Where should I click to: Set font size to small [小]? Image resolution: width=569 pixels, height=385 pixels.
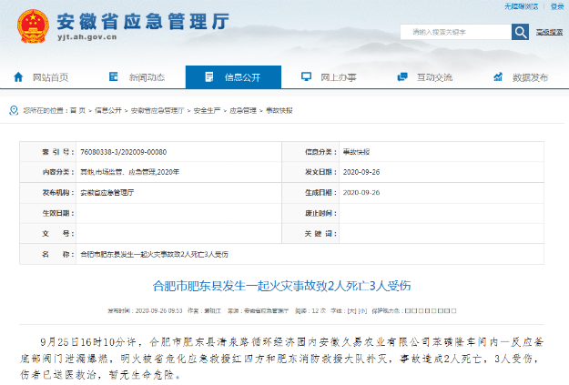[x=362, y=311]
